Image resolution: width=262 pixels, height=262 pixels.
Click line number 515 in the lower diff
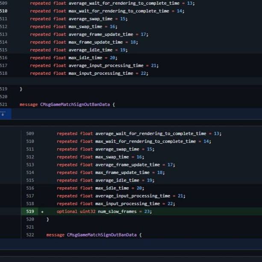coord(30,180)
